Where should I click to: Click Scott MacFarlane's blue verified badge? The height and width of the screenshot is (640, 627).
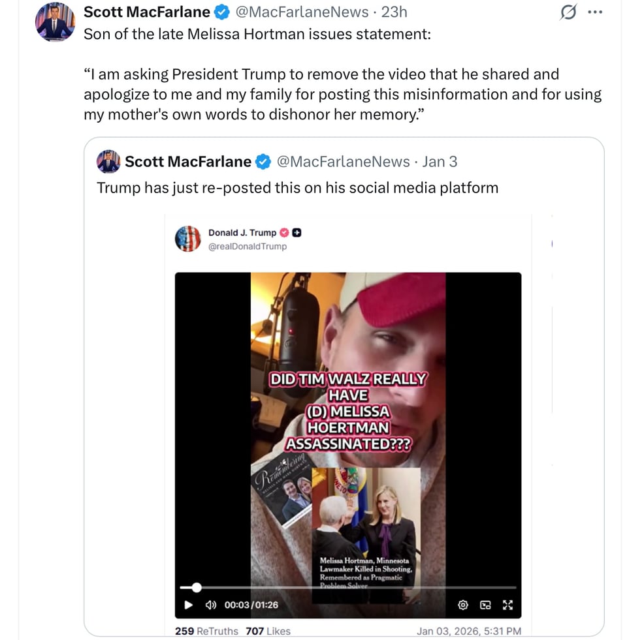(220, 11)
